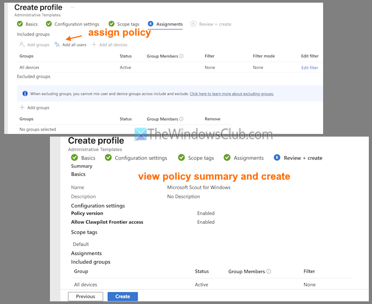Open the ellipsis menu beside top Create profile title
Image resolution: width=372 pixels, height=304 pixels.
(73, 7)
